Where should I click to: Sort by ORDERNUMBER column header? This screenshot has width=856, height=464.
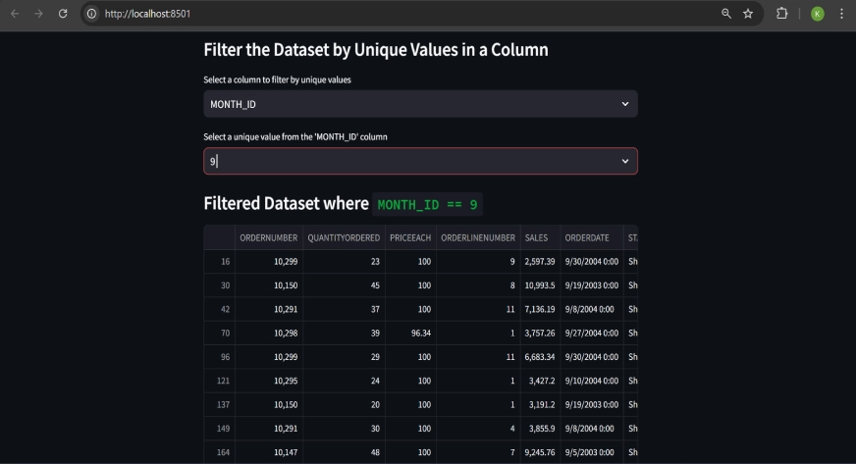269,237
